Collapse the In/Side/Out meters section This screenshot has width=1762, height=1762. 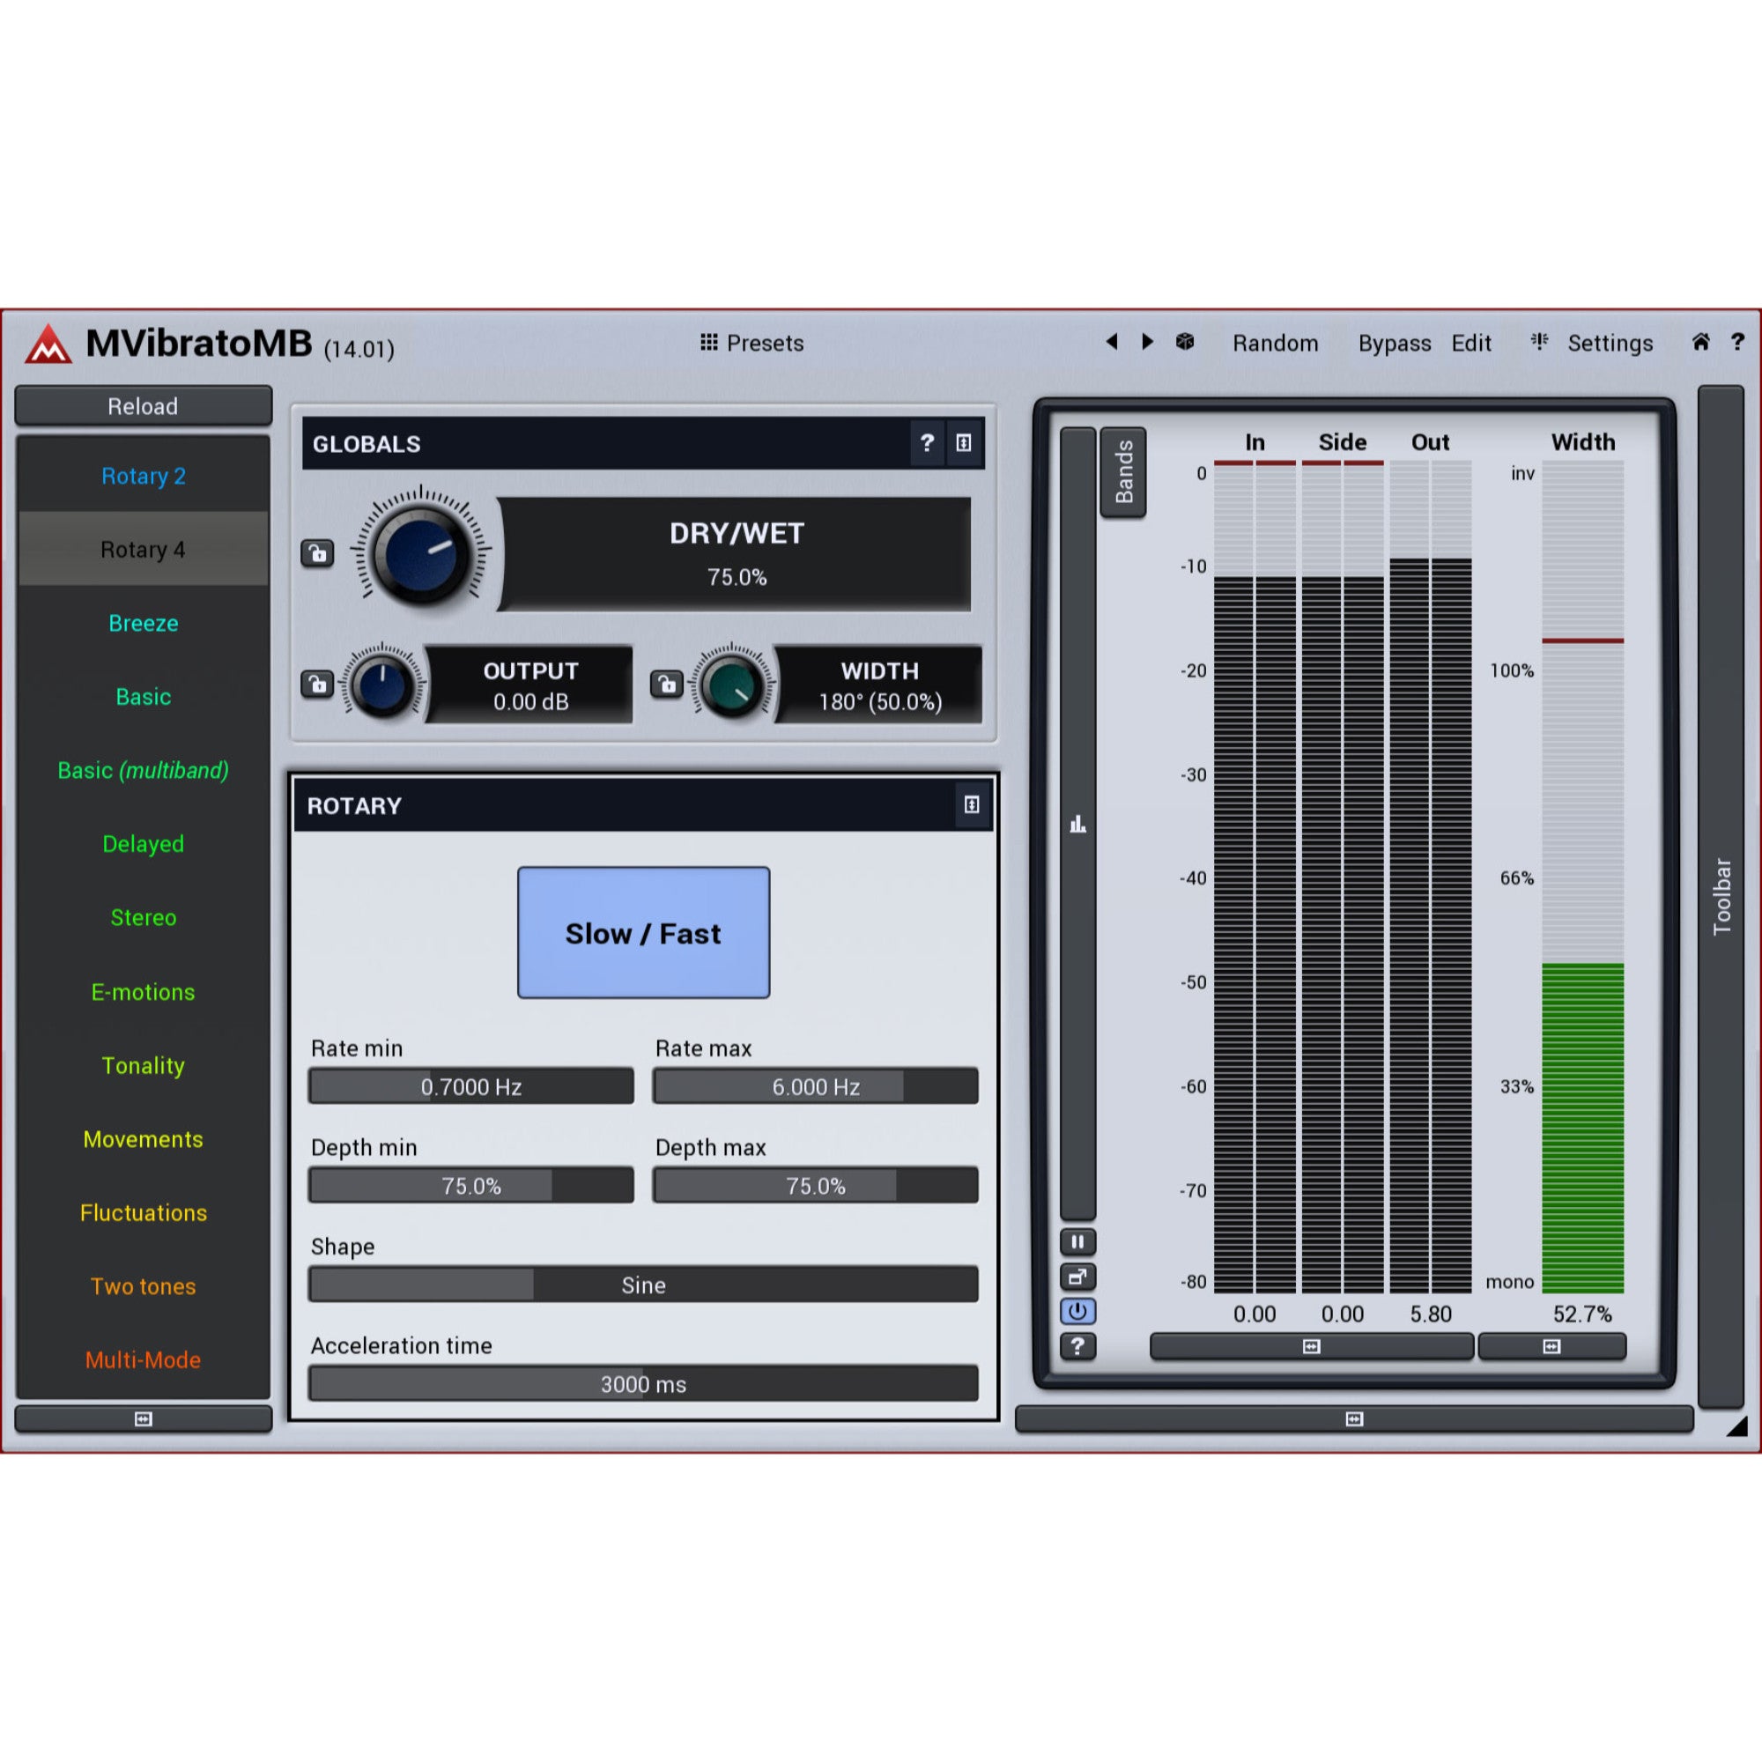point(1312,1346)
